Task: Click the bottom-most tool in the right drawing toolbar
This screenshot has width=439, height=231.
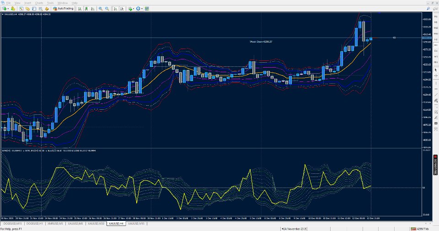Action: 436,129
